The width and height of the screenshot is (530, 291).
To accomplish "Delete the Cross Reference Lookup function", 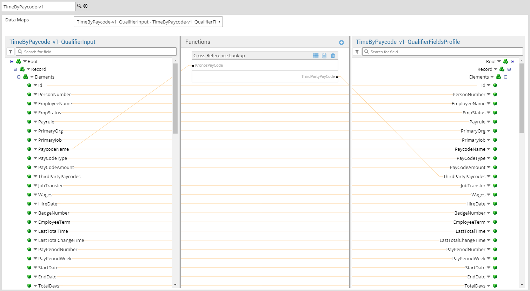I will (x=333, y=55).
